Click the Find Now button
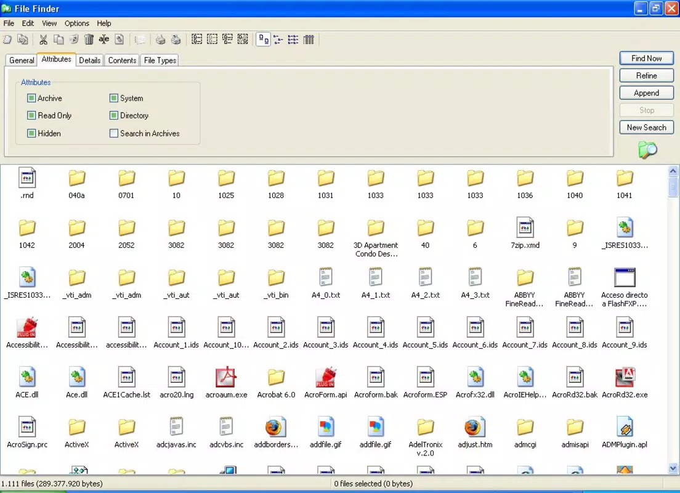This screenshot has height=493, width=680. click(x=647, y=58)
